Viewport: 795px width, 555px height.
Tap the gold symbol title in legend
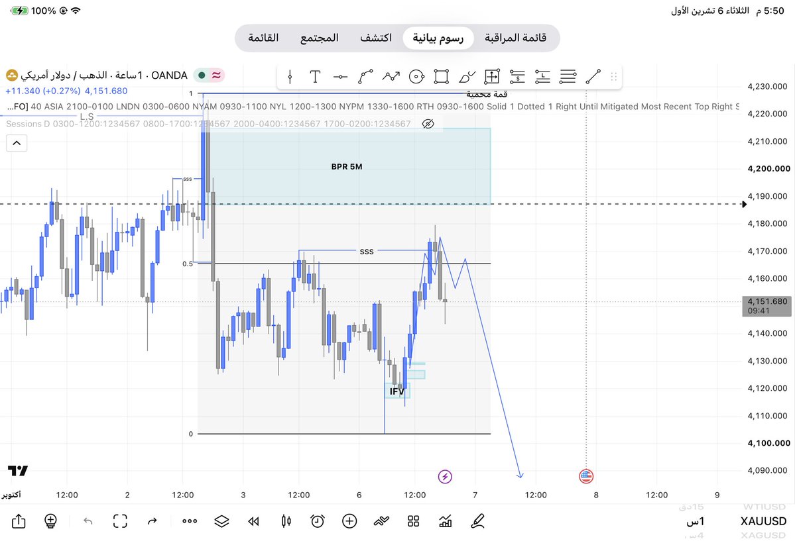(x=104, y=76)
